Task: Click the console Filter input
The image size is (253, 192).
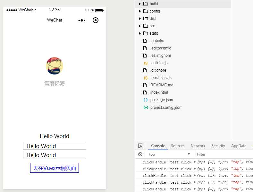Action: pyautogui.click(x=224, y=154)
